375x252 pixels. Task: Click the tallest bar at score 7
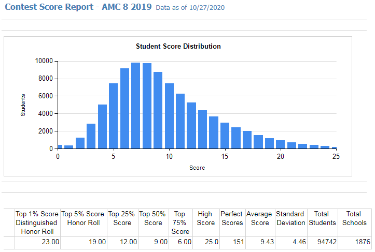point(135,106)
